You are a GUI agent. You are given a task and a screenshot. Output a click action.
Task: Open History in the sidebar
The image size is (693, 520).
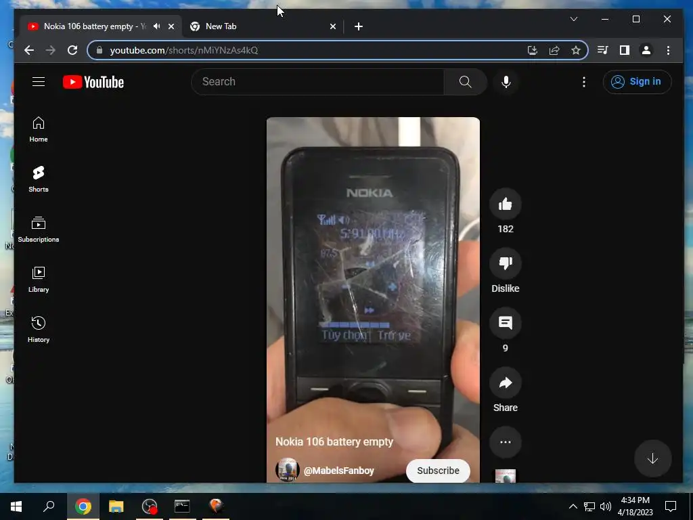coord(39,330)
